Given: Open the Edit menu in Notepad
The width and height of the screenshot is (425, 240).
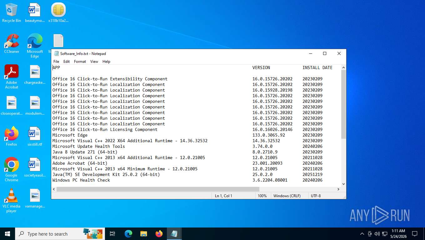Looking at the screenshot, I should 67,62.
